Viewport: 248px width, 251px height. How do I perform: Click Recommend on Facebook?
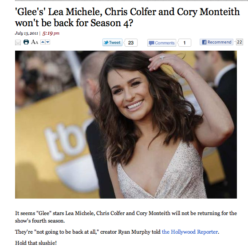click(x=217, y=42)
